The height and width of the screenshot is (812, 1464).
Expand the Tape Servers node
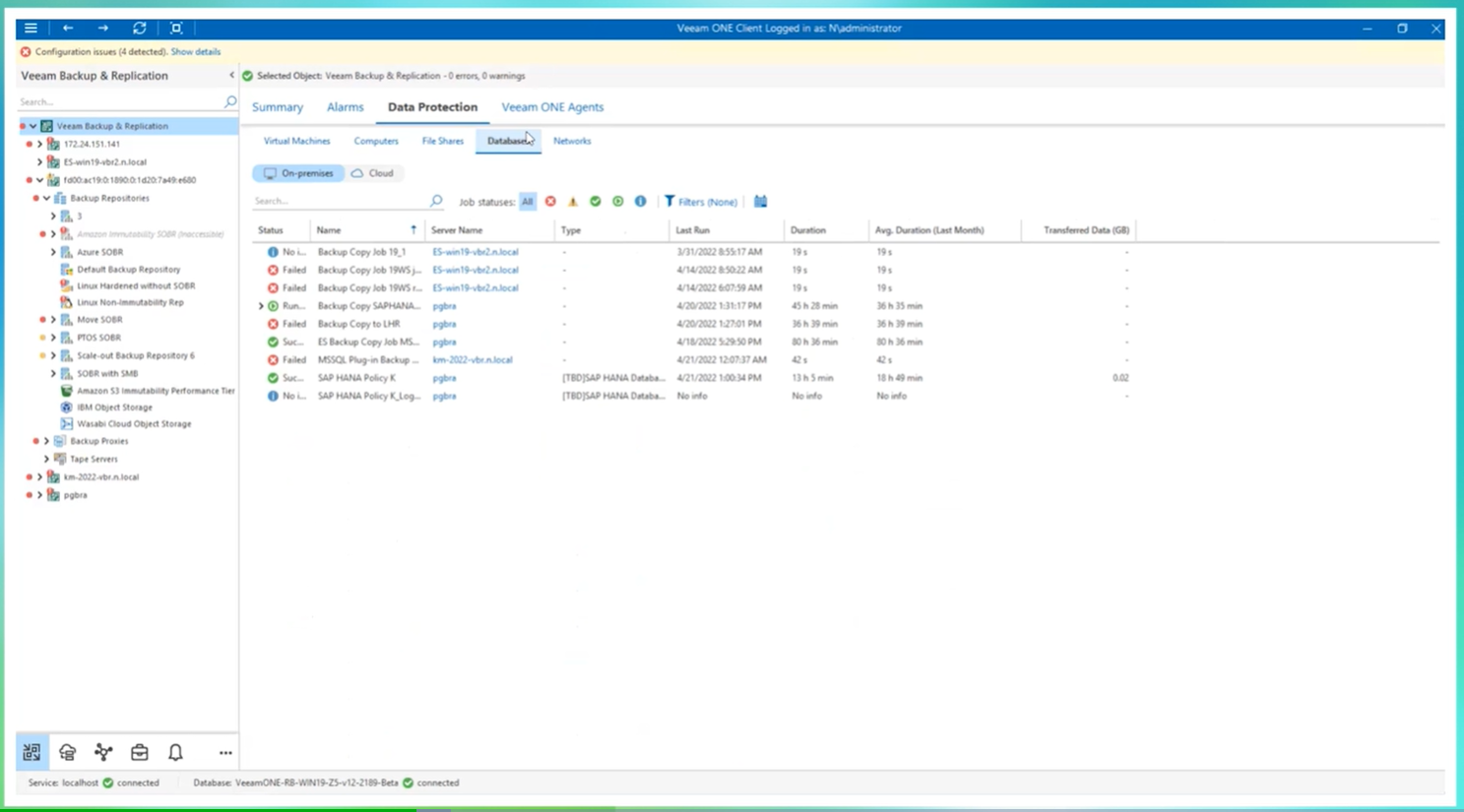(x=46, y=459)
